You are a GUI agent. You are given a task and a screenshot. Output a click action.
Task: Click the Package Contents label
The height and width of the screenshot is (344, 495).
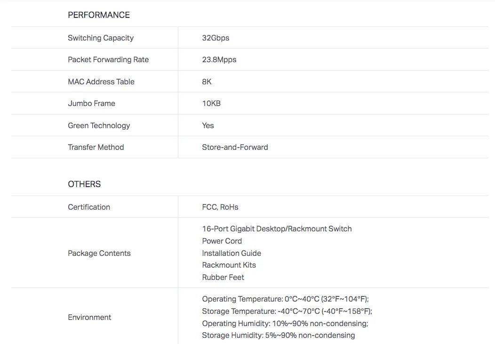[99, 254]
